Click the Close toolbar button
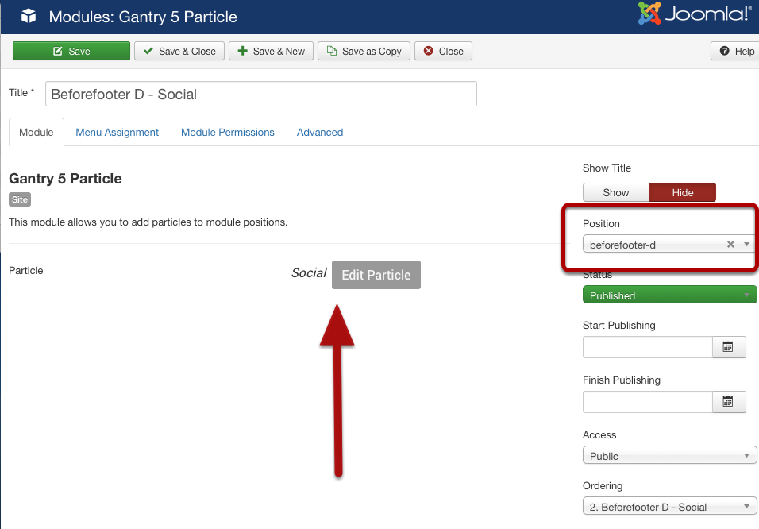This screenshot has width=759, height=529. click(x=443, y=51)
